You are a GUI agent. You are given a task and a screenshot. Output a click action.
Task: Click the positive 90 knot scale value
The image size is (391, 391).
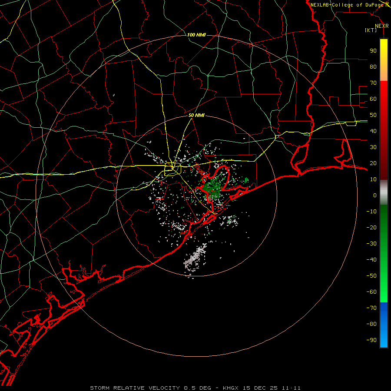(x=373, y=51)
